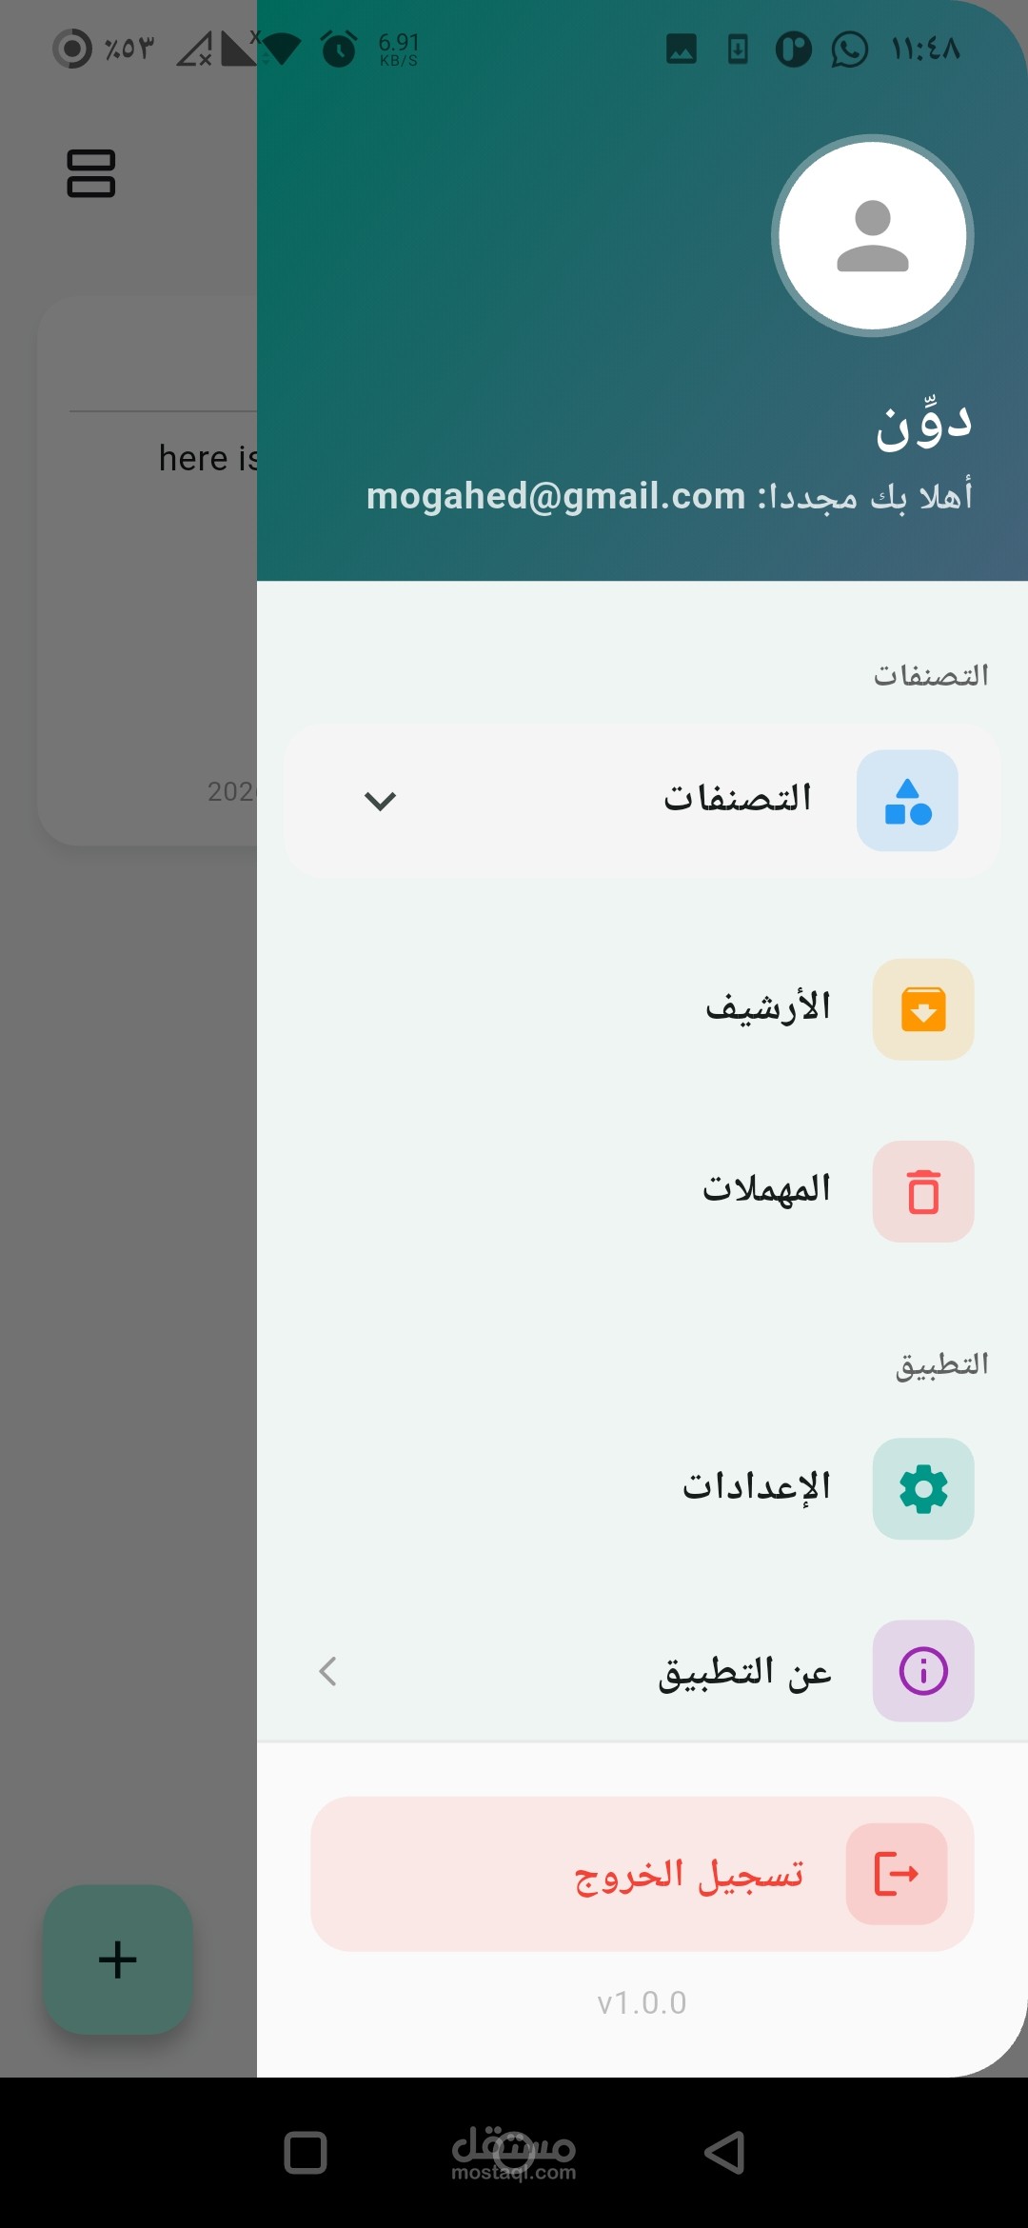Open عن التطبيق via its arrow chevron
Screen dimensions: 1028x2228
(328, 1671)
